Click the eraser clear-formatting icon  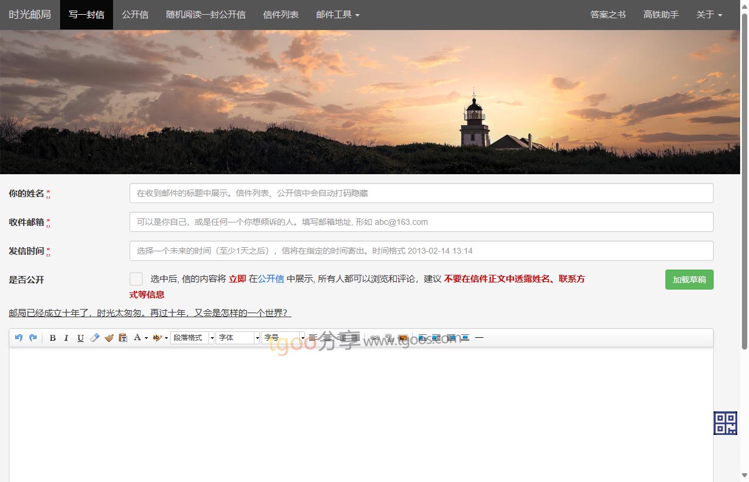tap(95, 338)
